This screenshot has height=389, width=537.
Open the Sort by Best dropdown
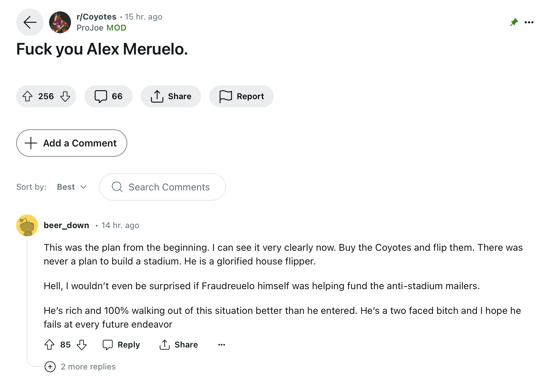pos(72,187)
